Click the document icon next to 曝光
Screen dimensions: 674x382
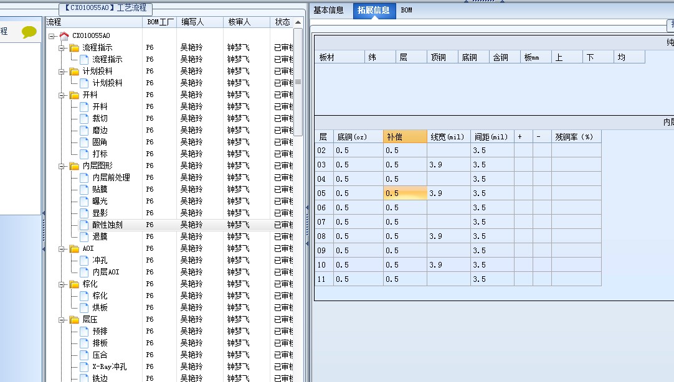84,202
